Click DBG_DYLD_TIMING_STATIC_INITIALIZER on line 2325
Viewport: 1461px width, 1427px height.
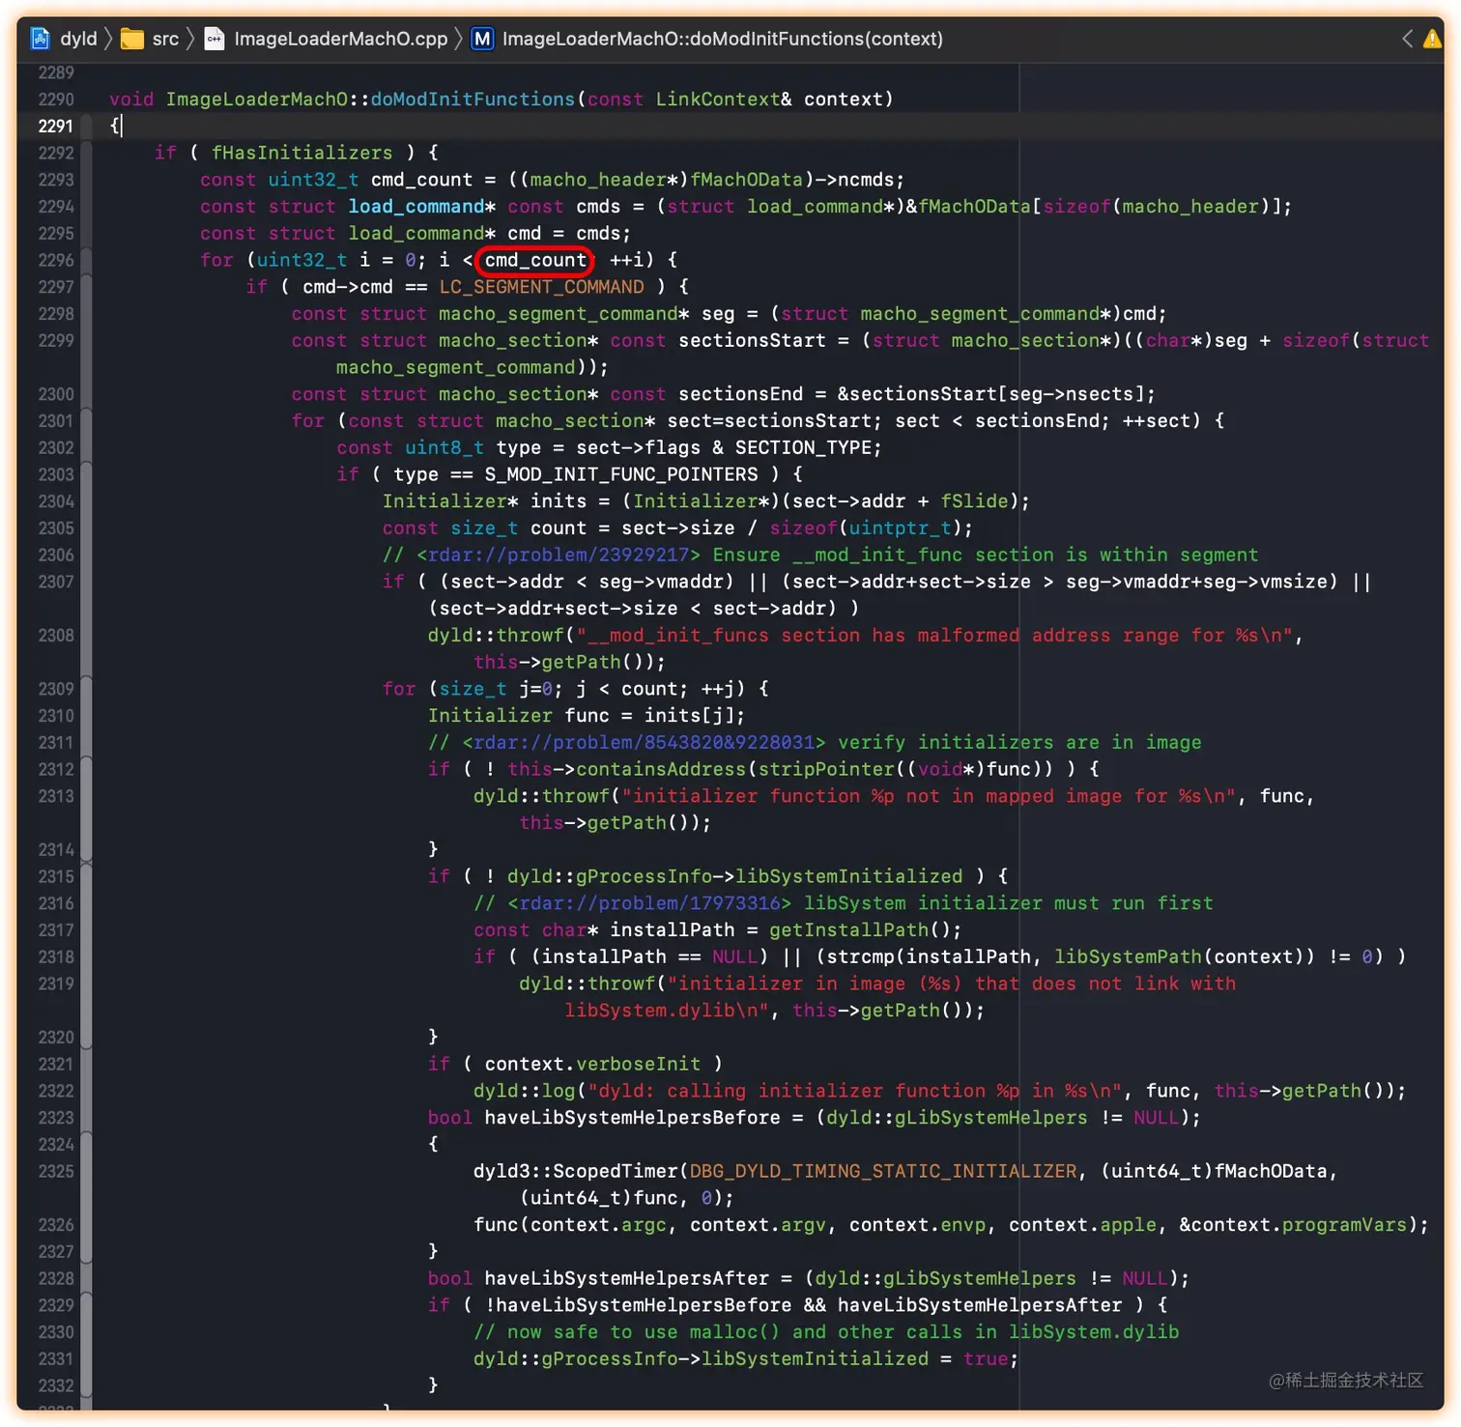tap(883, 1171)
